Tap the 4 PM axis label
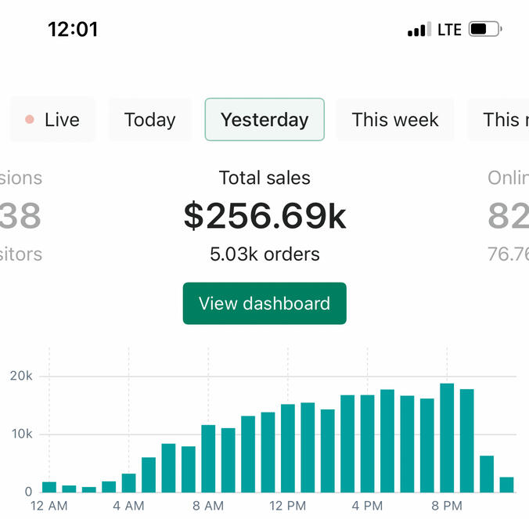The height and width of the screenshot is (519, 529). click(x=367, y=506)
